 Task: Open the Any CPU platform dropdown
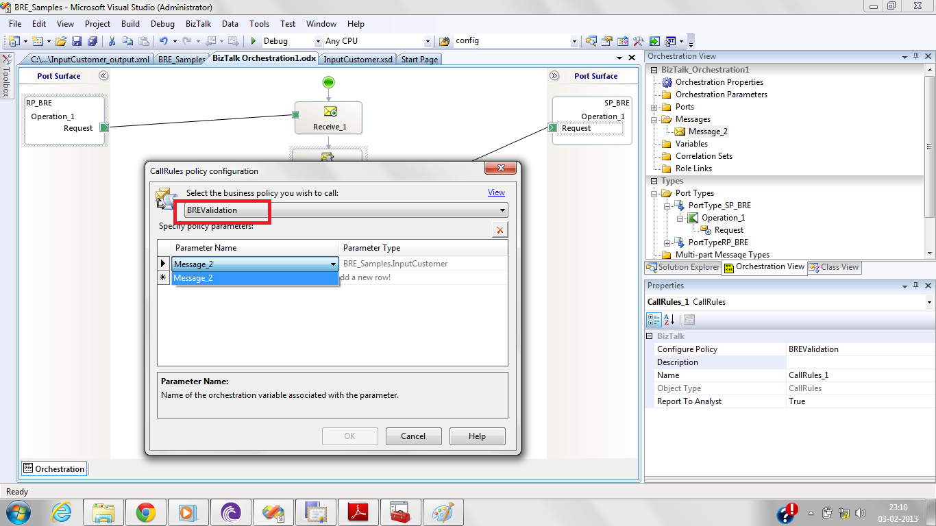pyautogui.click(x=428, y=41)
